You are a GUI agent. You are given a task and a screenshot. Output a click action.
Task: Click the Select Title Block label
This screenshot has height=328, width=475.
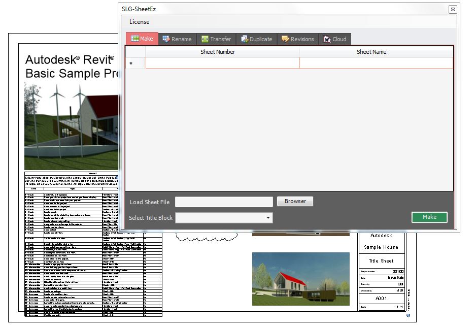151,218
